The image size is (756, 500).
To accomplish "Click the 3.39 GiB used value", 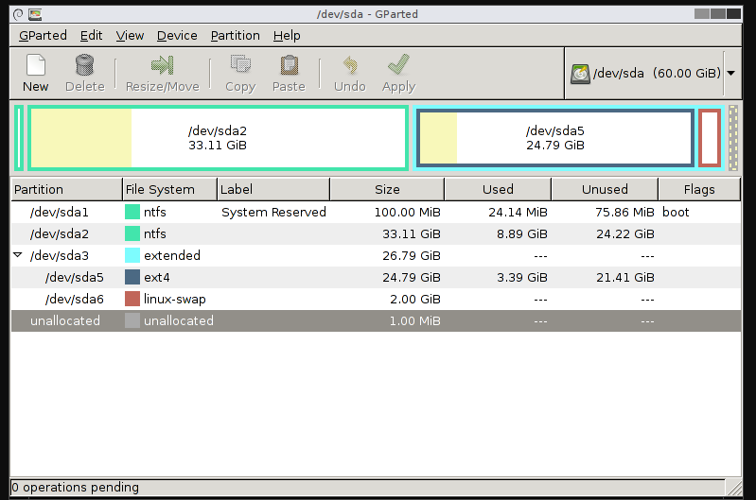I will tap(522, 277).
